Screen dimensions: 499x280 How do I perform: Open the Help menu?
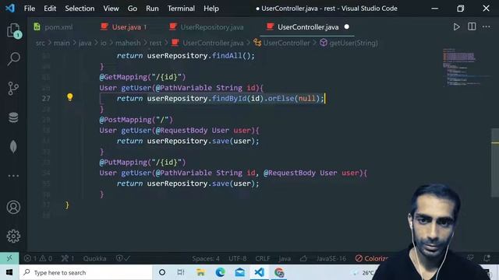[x=211, y=9]
